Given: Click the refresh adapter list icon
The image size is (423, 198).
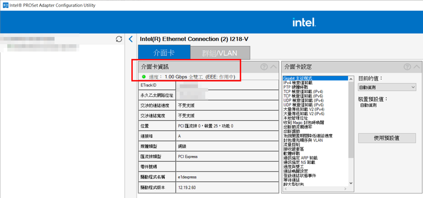Looking at the screenshot, I should [119, 39].
